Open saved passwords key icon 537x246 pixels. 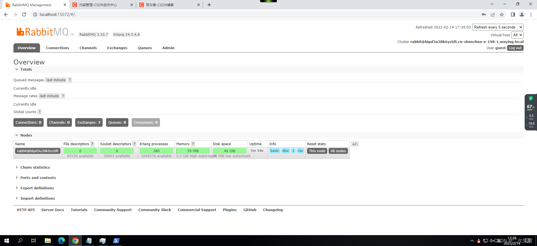[x=484, y=15]
